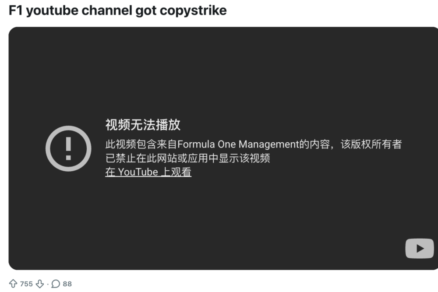Upvote the F1 copystrike post
This screenshot has width=438, height=292.
coord(13,284)
